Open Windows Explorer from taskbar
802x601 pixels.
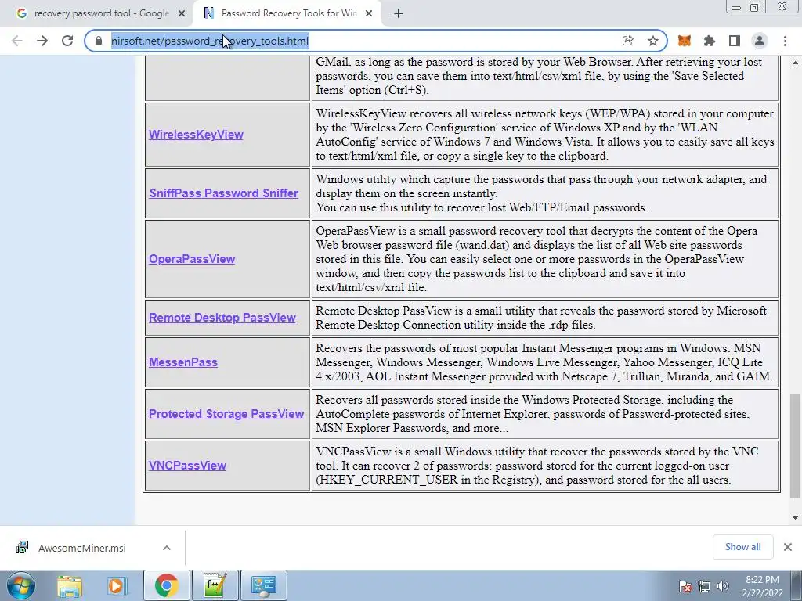pyautogui.click(x=70, y=585)
